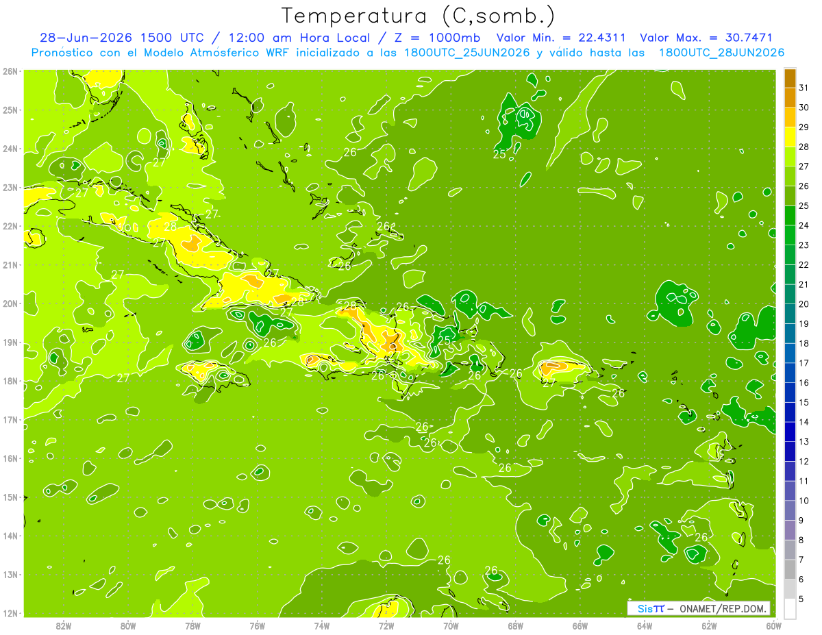Click legend value 31 on the color bar
The image size is (822, 635).
pos(804,88)
